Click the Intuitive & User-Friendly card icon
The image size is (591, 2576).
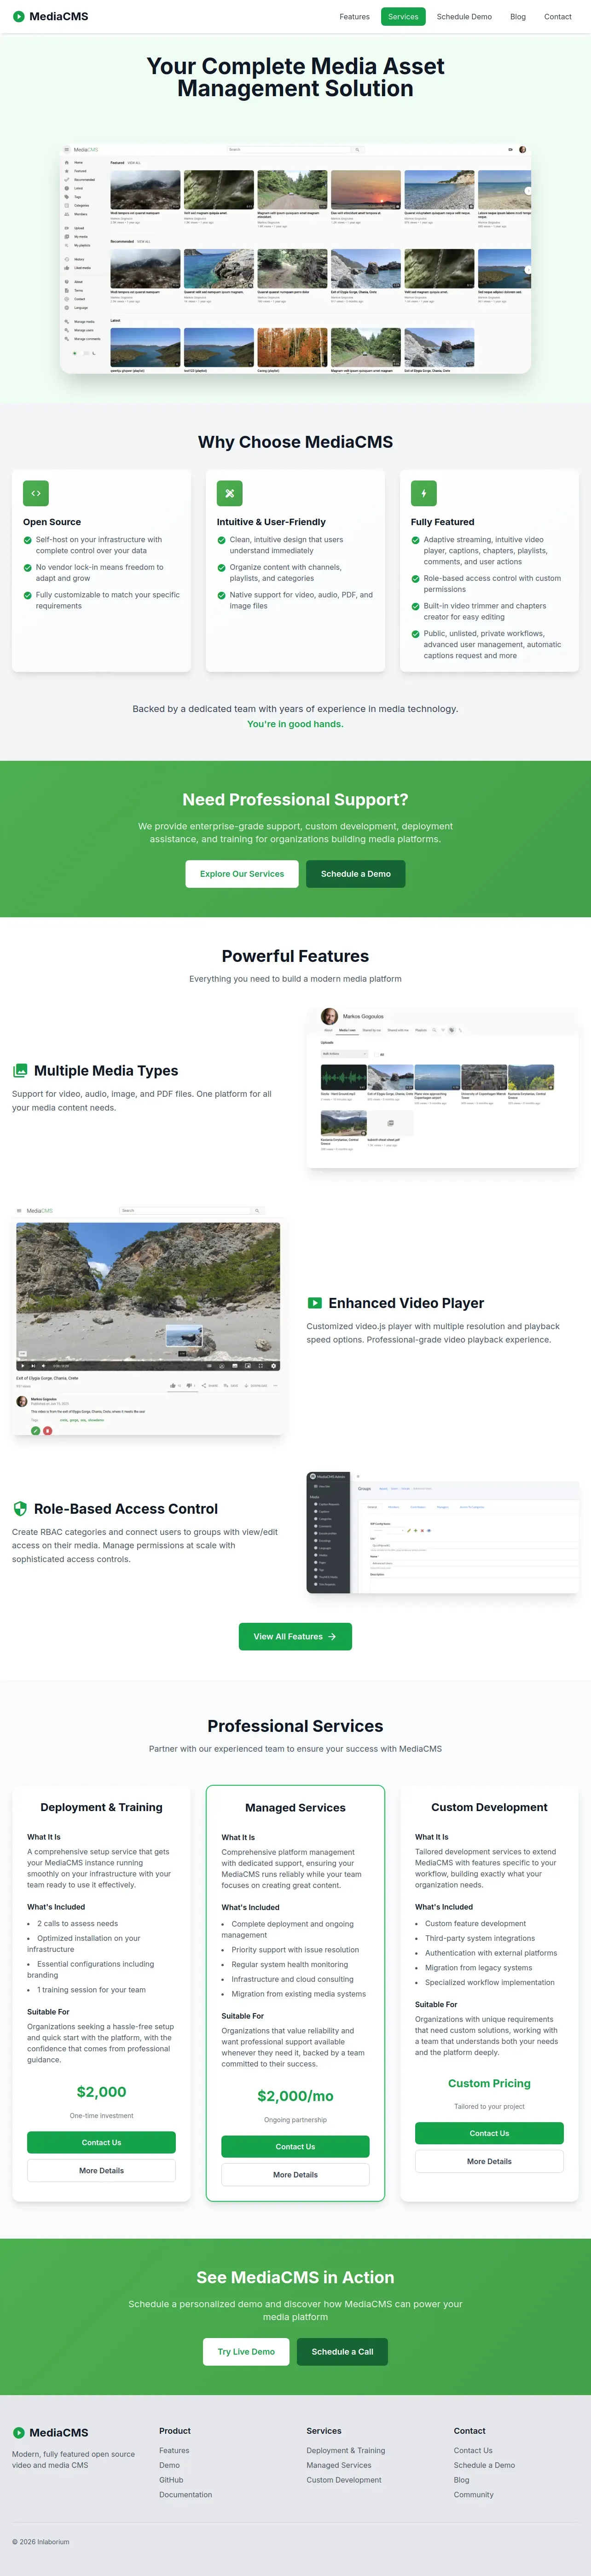(x=230, y=493)
